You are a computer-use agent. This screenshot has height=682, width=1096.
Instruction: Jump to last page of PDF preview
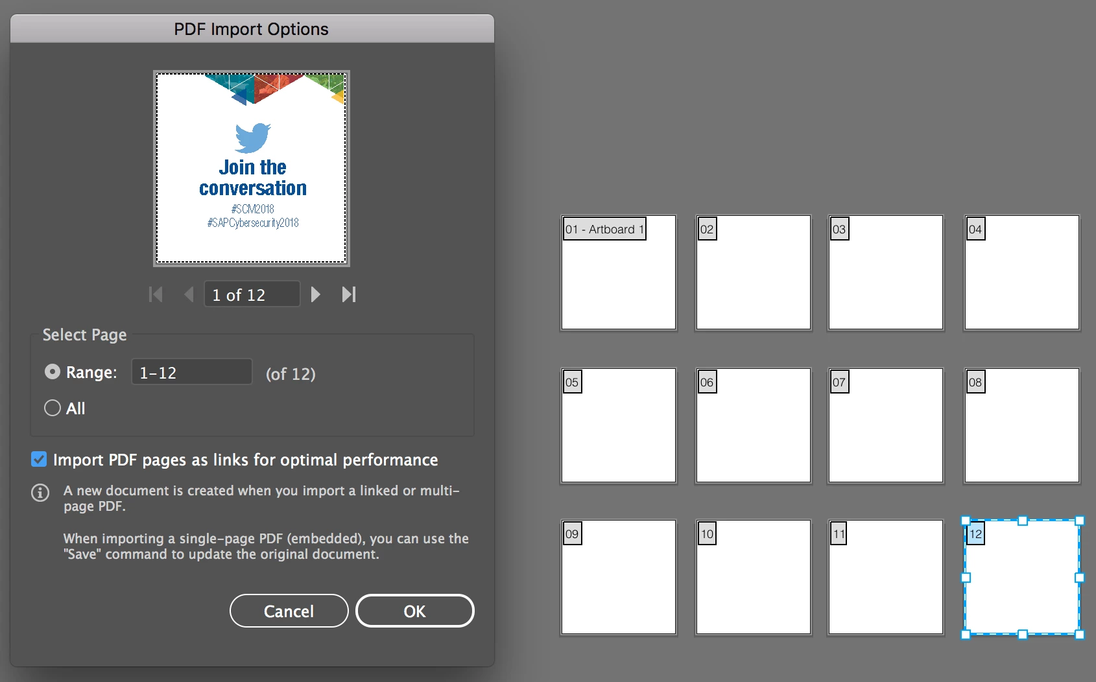click(349, 294)
